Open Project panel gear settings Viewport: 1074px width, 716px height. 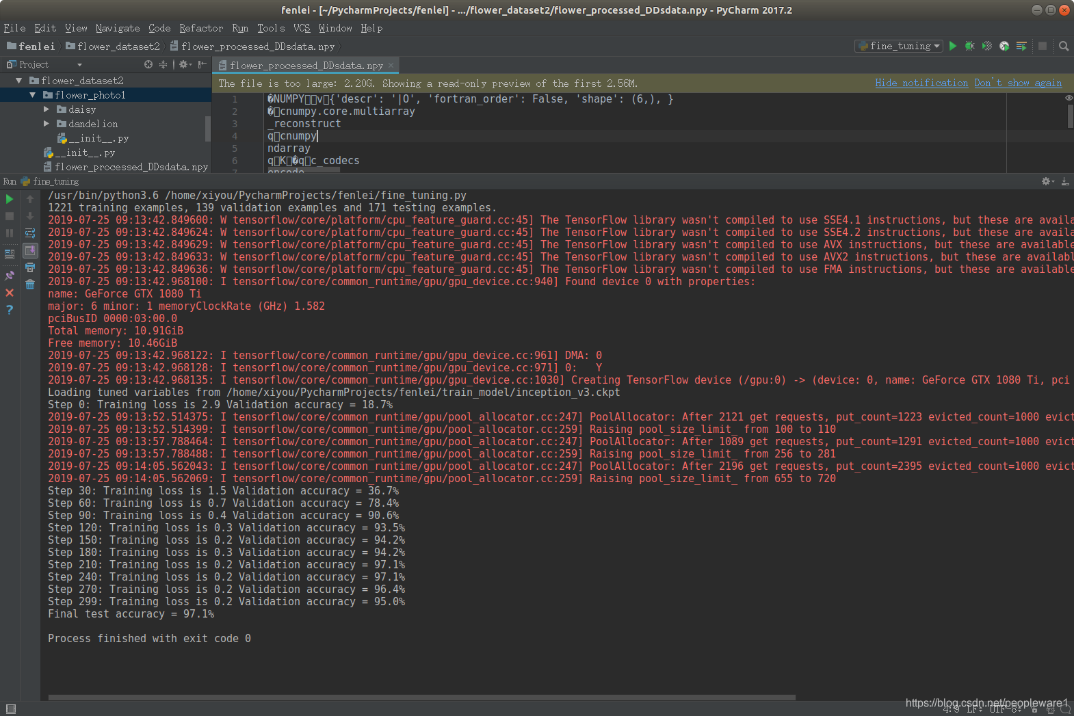pyautogui.click(x=185, y=64)
